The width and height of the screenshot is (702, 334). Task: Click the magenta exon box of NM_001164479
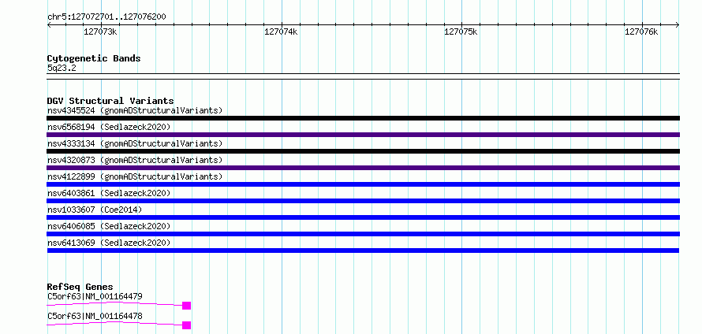[187, 306]
